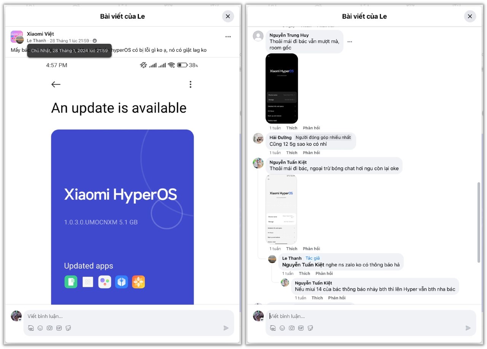Open Xiaomi Việt group page link
The height and width of the screenshot is (349, 487).
click(40, 34)
